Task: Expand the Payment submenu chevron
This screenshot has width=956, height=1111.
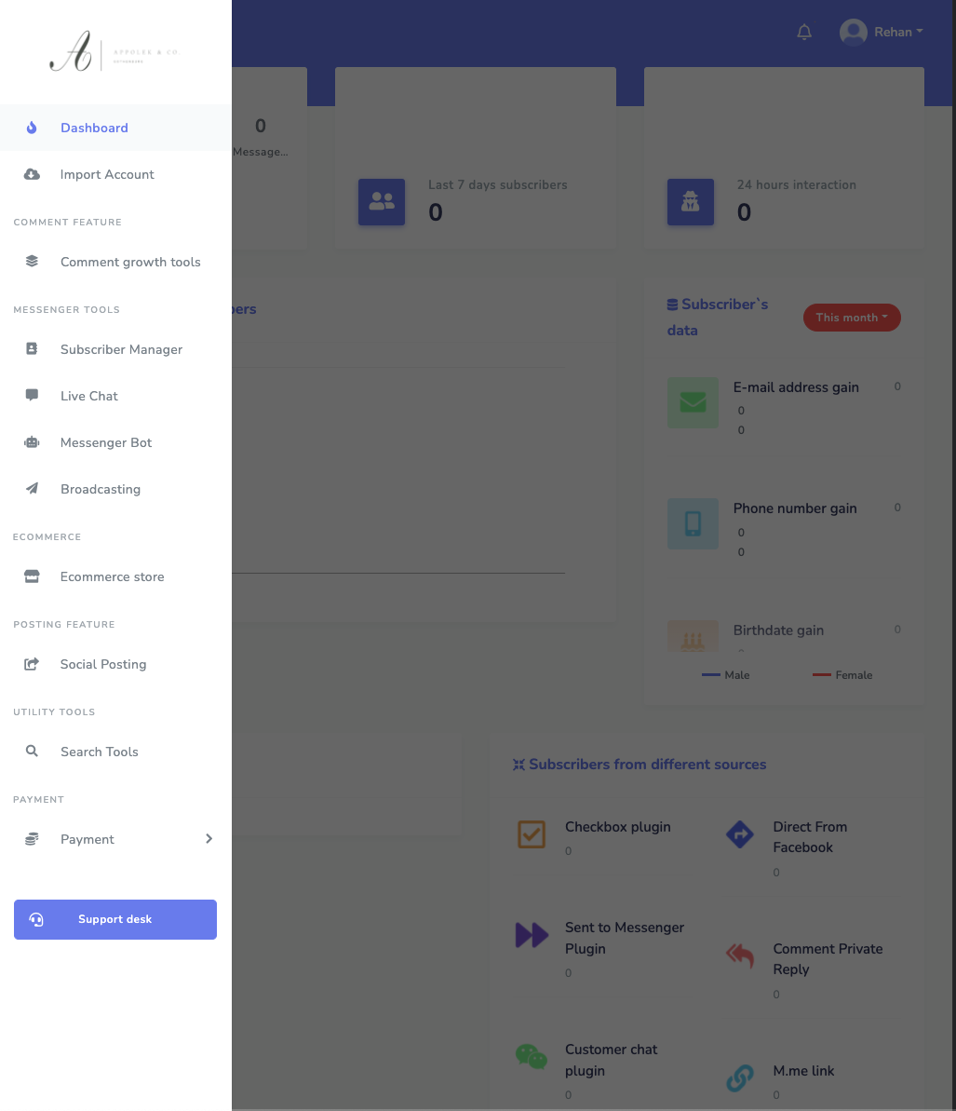Action: click(x=209, y=839)
